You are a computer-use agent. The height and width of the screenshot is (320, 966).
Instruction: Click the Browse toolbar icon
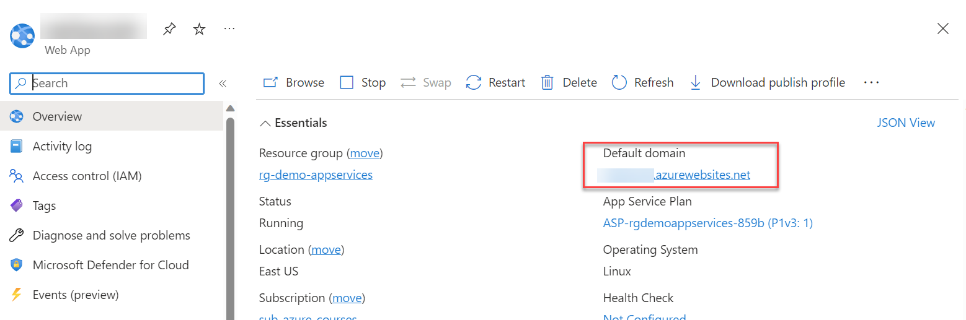270,82
